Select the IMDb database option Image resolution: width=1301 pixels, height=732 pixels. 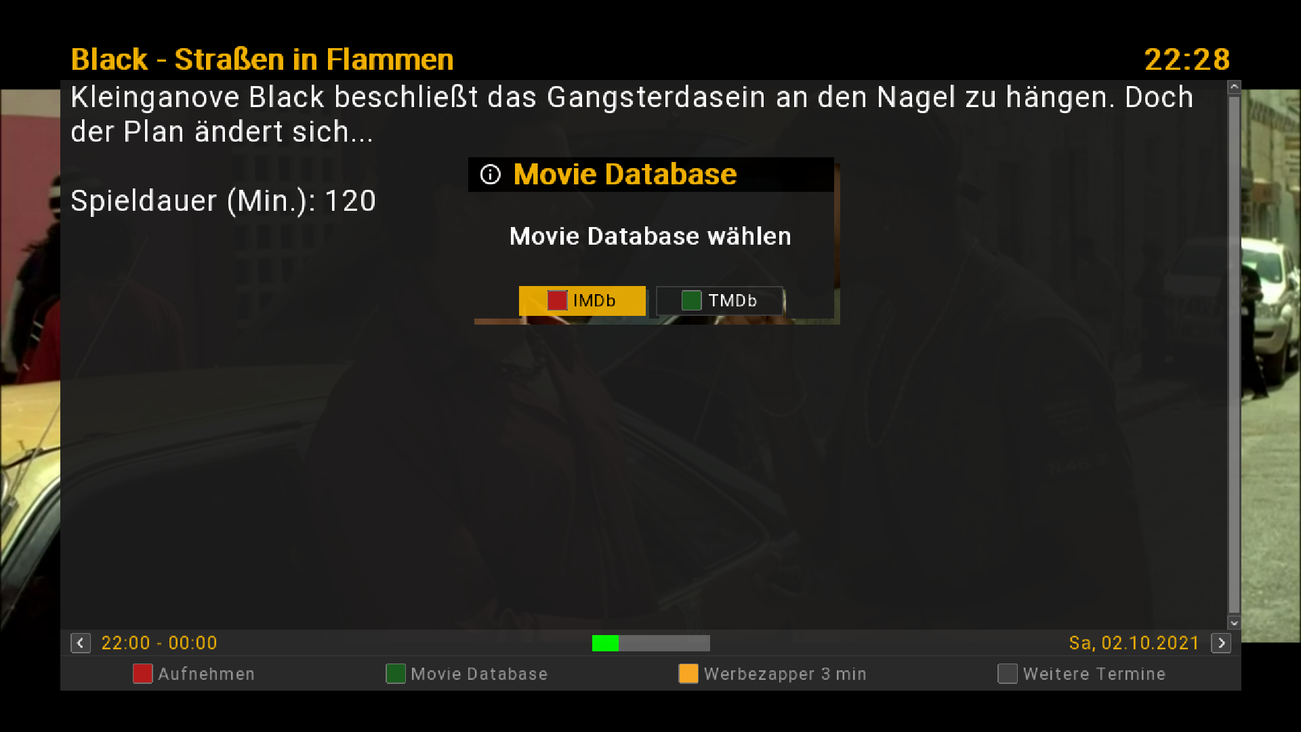pos(582,301)
